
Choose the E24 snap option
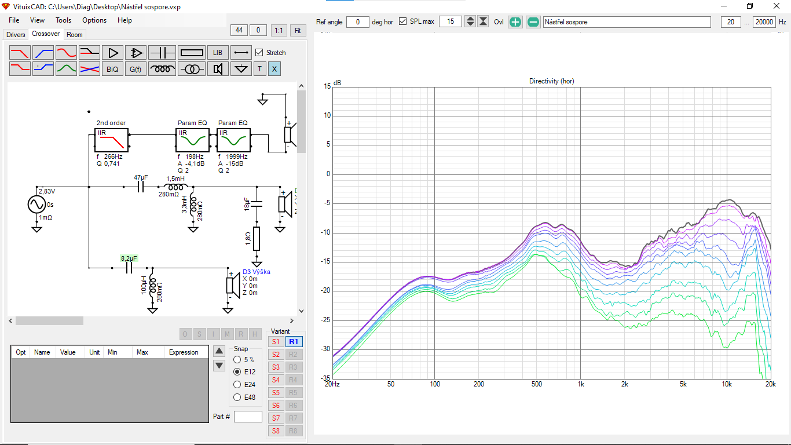(x=237, y=385)
